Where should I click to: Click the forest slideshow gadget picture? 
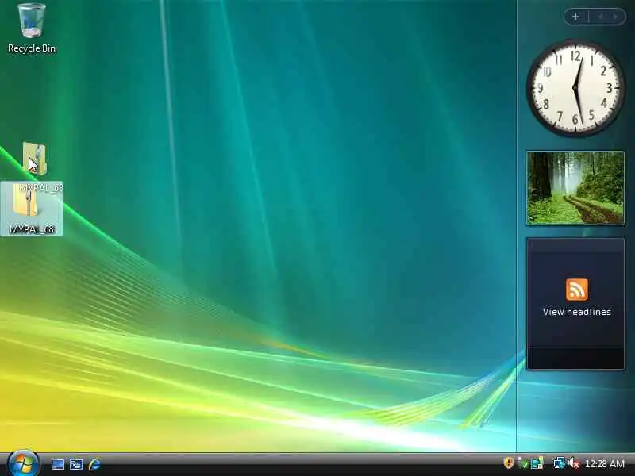click(575, 188)
